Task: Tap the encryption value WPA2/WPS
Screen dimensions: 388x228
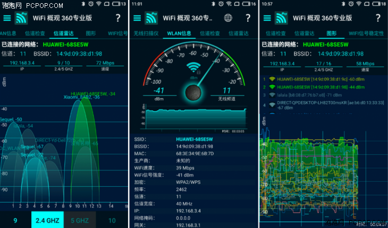Action: click(188, 182)
